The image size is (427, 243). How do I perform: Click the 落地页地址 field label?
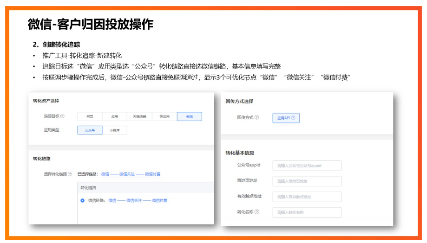tap(247, 180)
